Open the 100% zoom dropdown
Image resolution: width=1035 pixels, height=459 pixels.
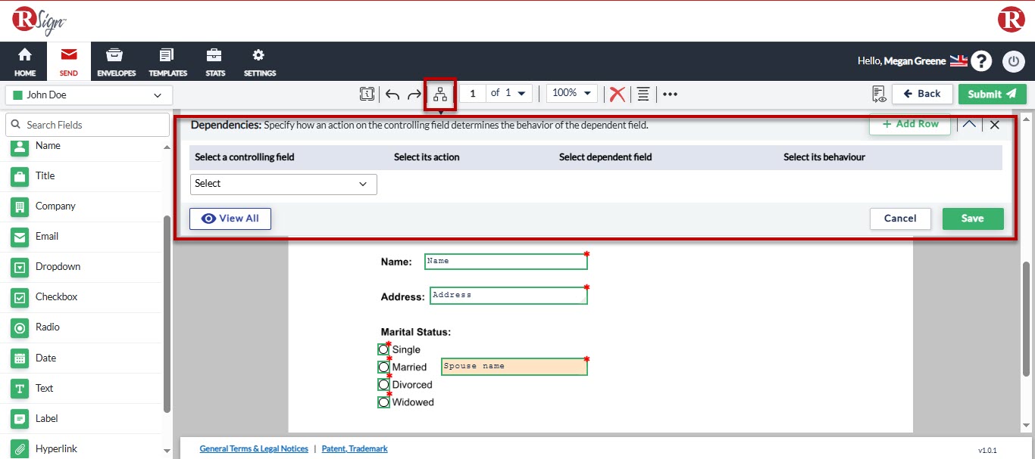tap(572, 93)
